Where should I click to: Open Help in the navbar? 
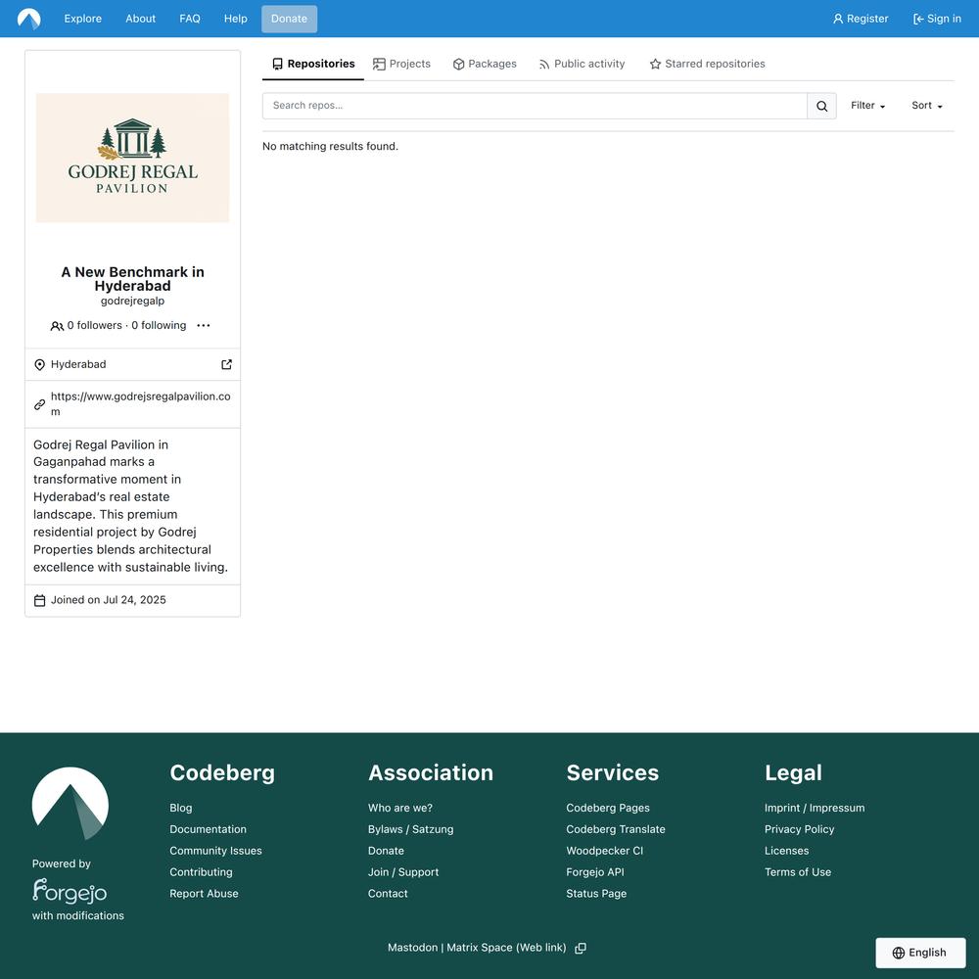(x=235, y=19)
